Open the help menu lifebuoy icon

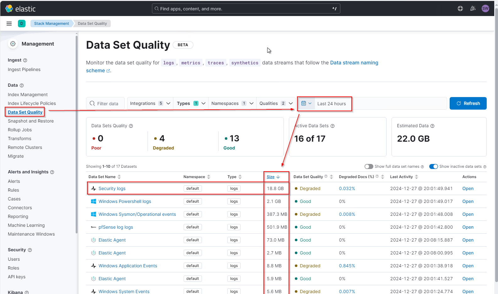pos(460,8)
